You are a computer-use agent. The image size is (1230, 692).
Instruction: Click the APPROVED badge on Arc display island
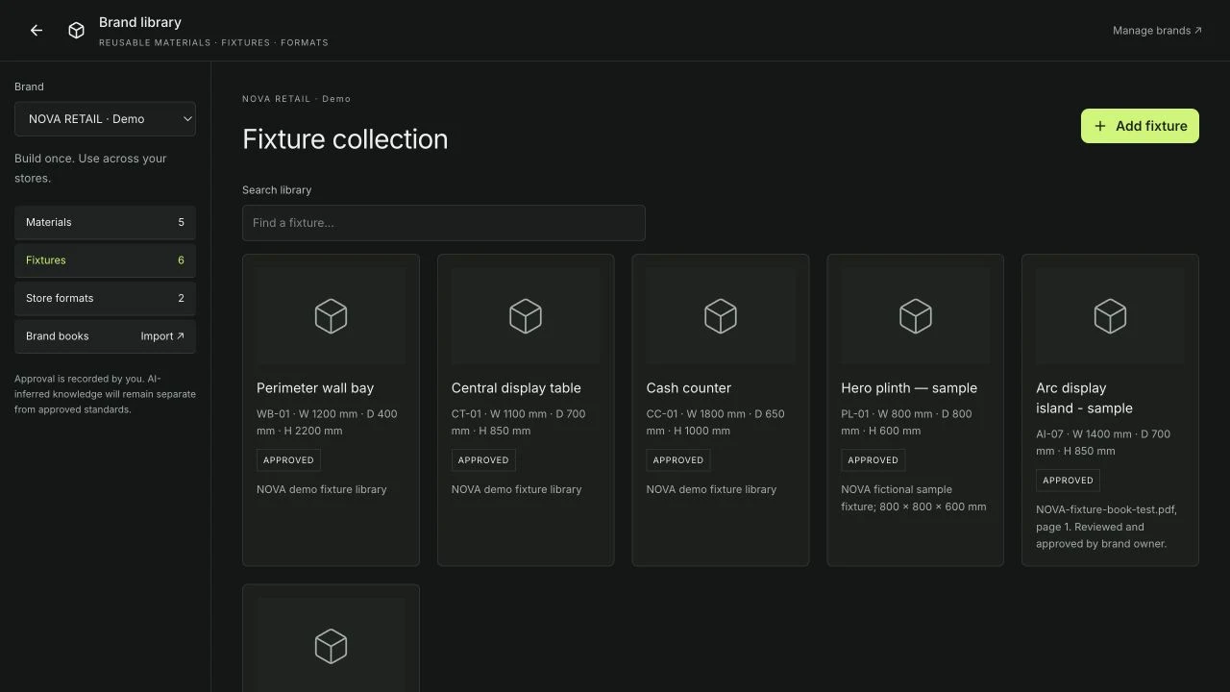pos(1068,481)
